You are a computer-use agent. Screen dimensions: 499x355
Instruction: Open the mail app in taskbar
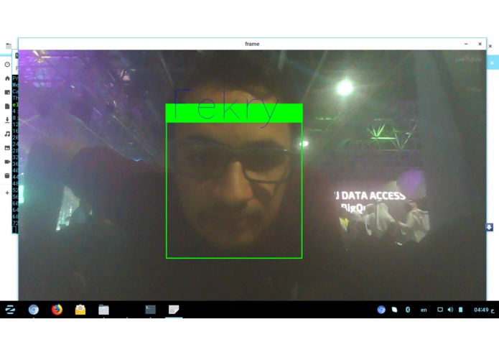(x=80, y=310)
